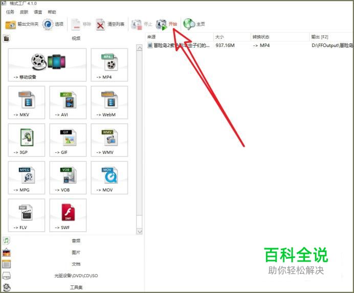The width and height of the screenshot is (354, 293).
Task: Open the 输出文件夹 output folder
Action: [x=22, y=24]
